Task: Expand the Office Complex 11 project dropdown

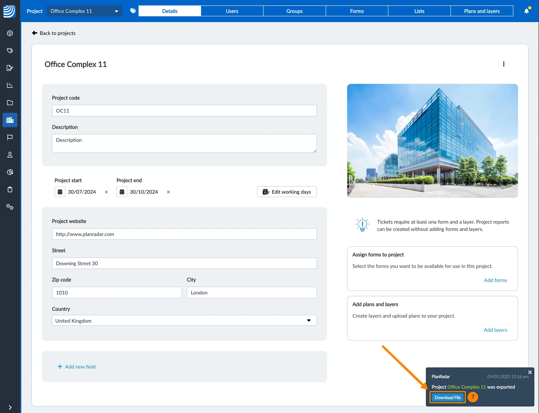Action: pyautogui.click(x=84, y=11)
